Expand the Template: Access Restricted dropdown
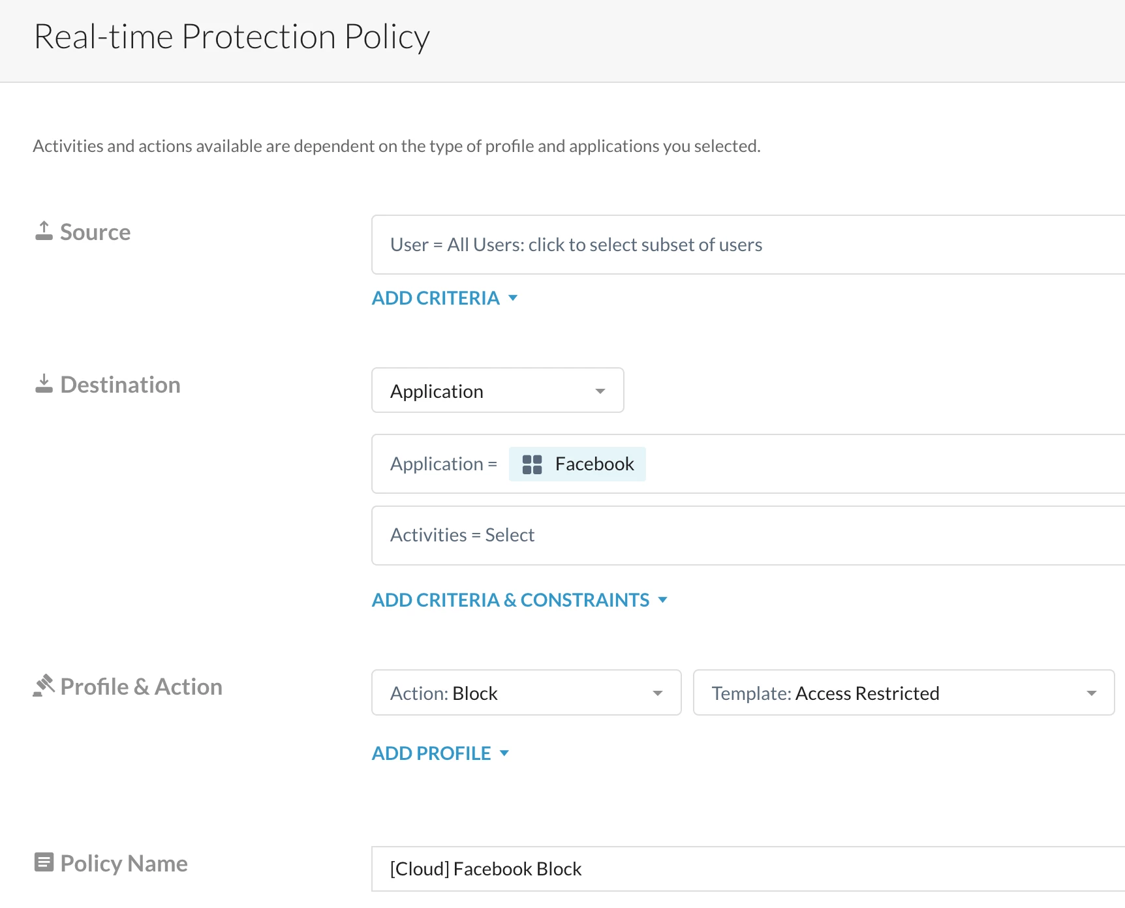1125x908 pixels. [903, 693]
